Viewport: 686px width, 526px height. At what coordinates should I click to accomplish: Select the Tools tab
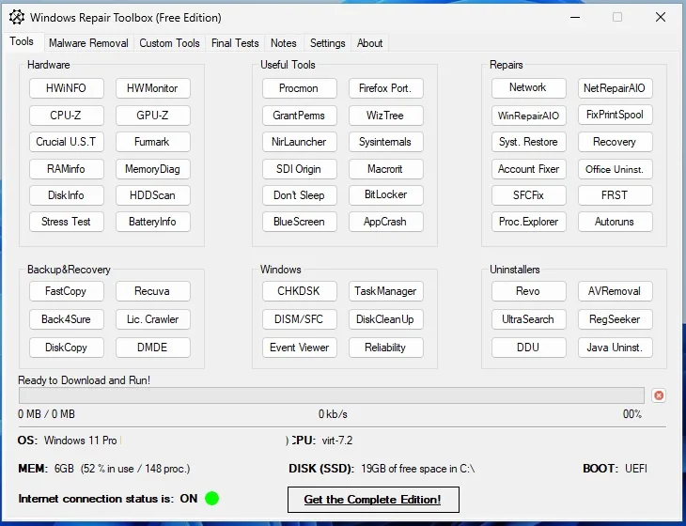22,41
